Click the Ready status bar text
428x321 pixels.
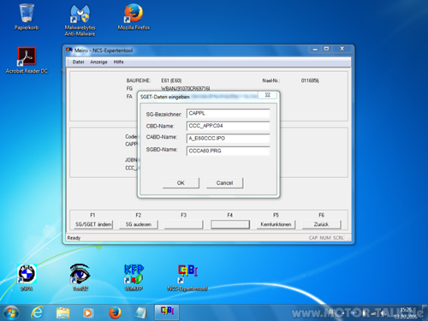(74, 238)
